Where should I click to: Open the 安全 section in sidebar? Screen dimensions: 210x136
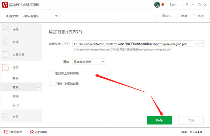[x=21, y=116]
